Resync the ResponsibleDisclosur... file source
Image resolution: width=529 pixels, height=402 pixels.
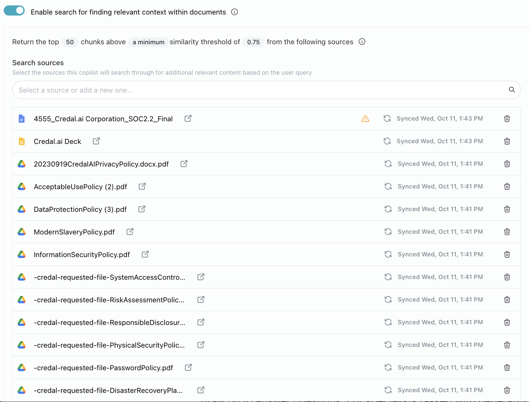[x=388, y=322]
